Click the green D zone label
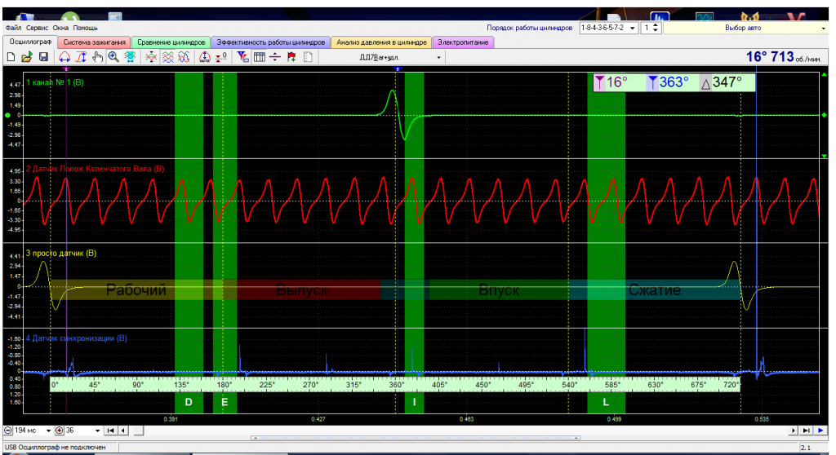The image size is (836, 455). tap(189, 402)
